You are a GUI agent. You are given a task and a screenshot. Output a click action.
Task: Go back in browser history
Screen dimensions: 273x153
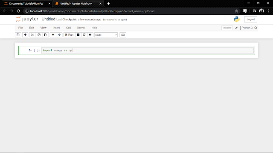(x=5, y=11)
